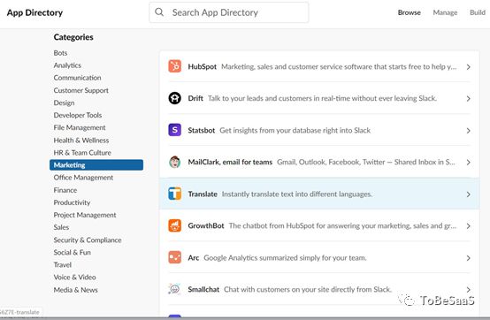
Task: Select the Arc app icon
Action: [175, 257]
